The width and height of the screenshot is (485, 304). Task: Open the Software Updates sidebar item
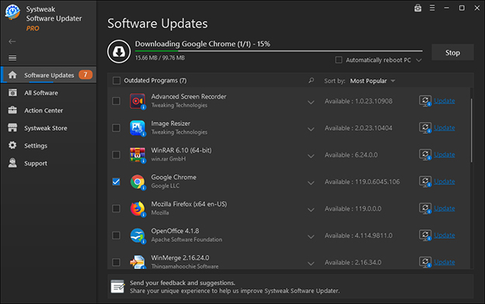[x=48, y=75]
